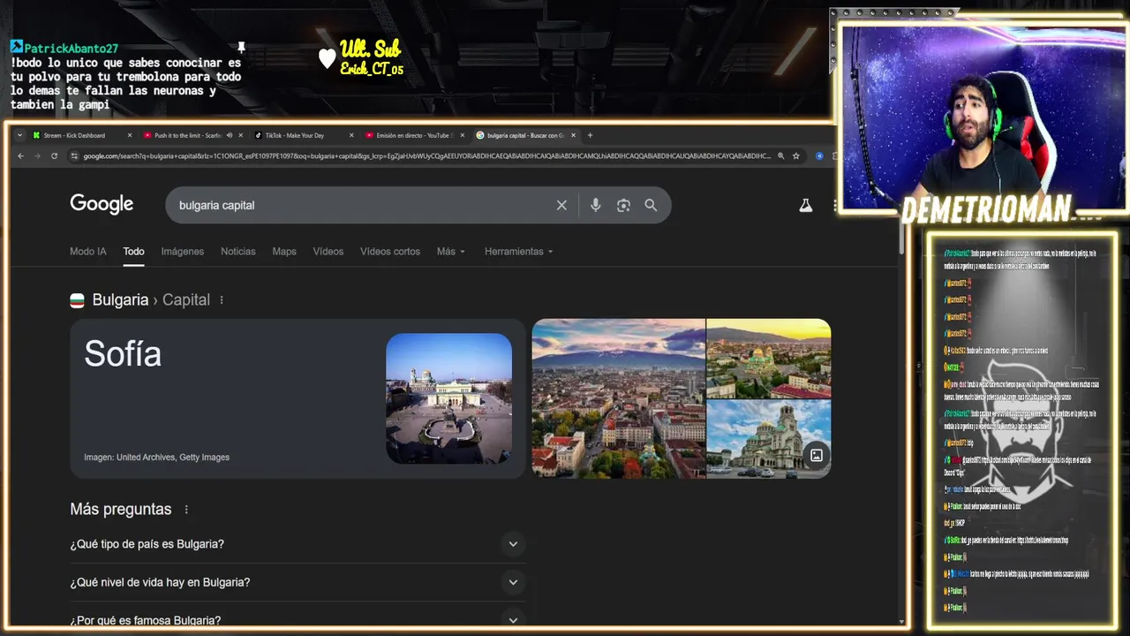
Task: Click the Capital breadcrumb text
Action: pyautogui.click(x=186, y=299)
